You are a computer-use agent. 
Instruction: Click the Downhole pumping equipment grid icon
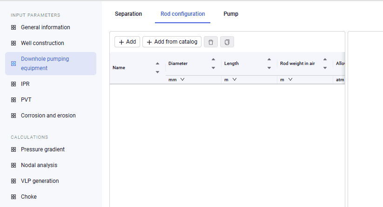(13, 64)
